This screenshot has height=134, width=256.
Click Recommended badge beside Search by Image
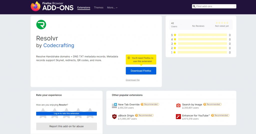click(212, 104)
